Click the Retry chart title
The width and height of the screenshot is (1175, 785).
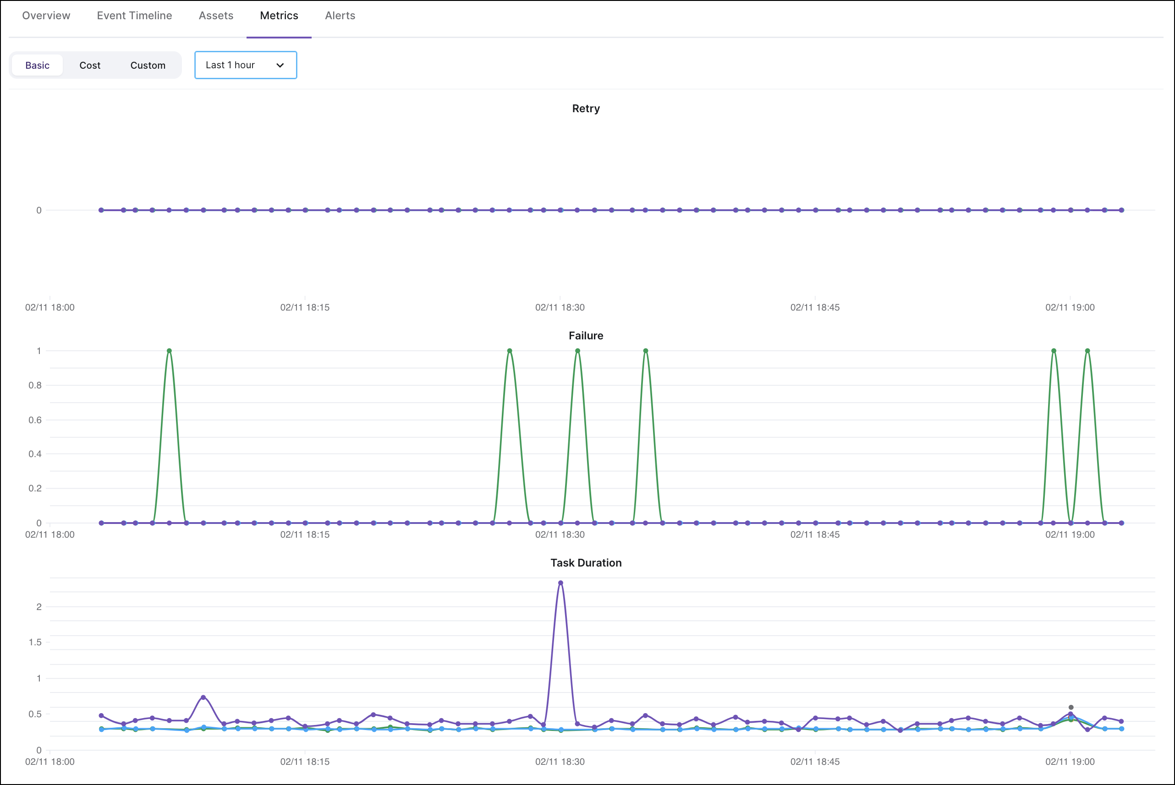tap(586, 108)
